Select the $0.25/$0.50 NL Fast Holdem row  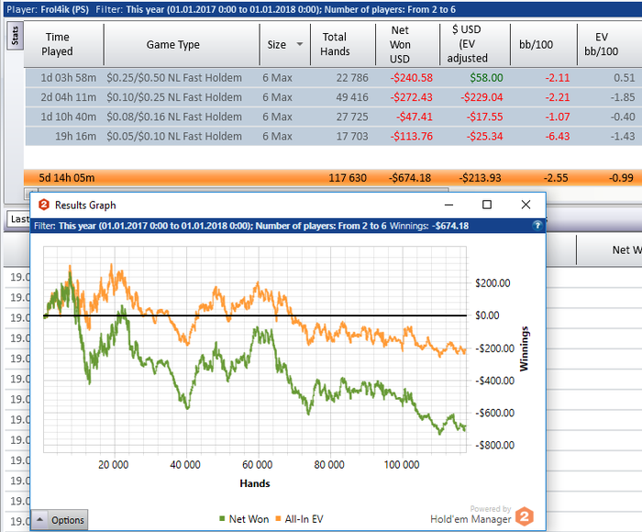click(333, 77)
